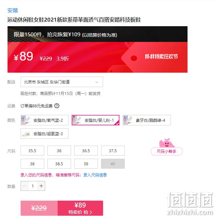
Task: Select size 37.5
Action: coord(113,151)
